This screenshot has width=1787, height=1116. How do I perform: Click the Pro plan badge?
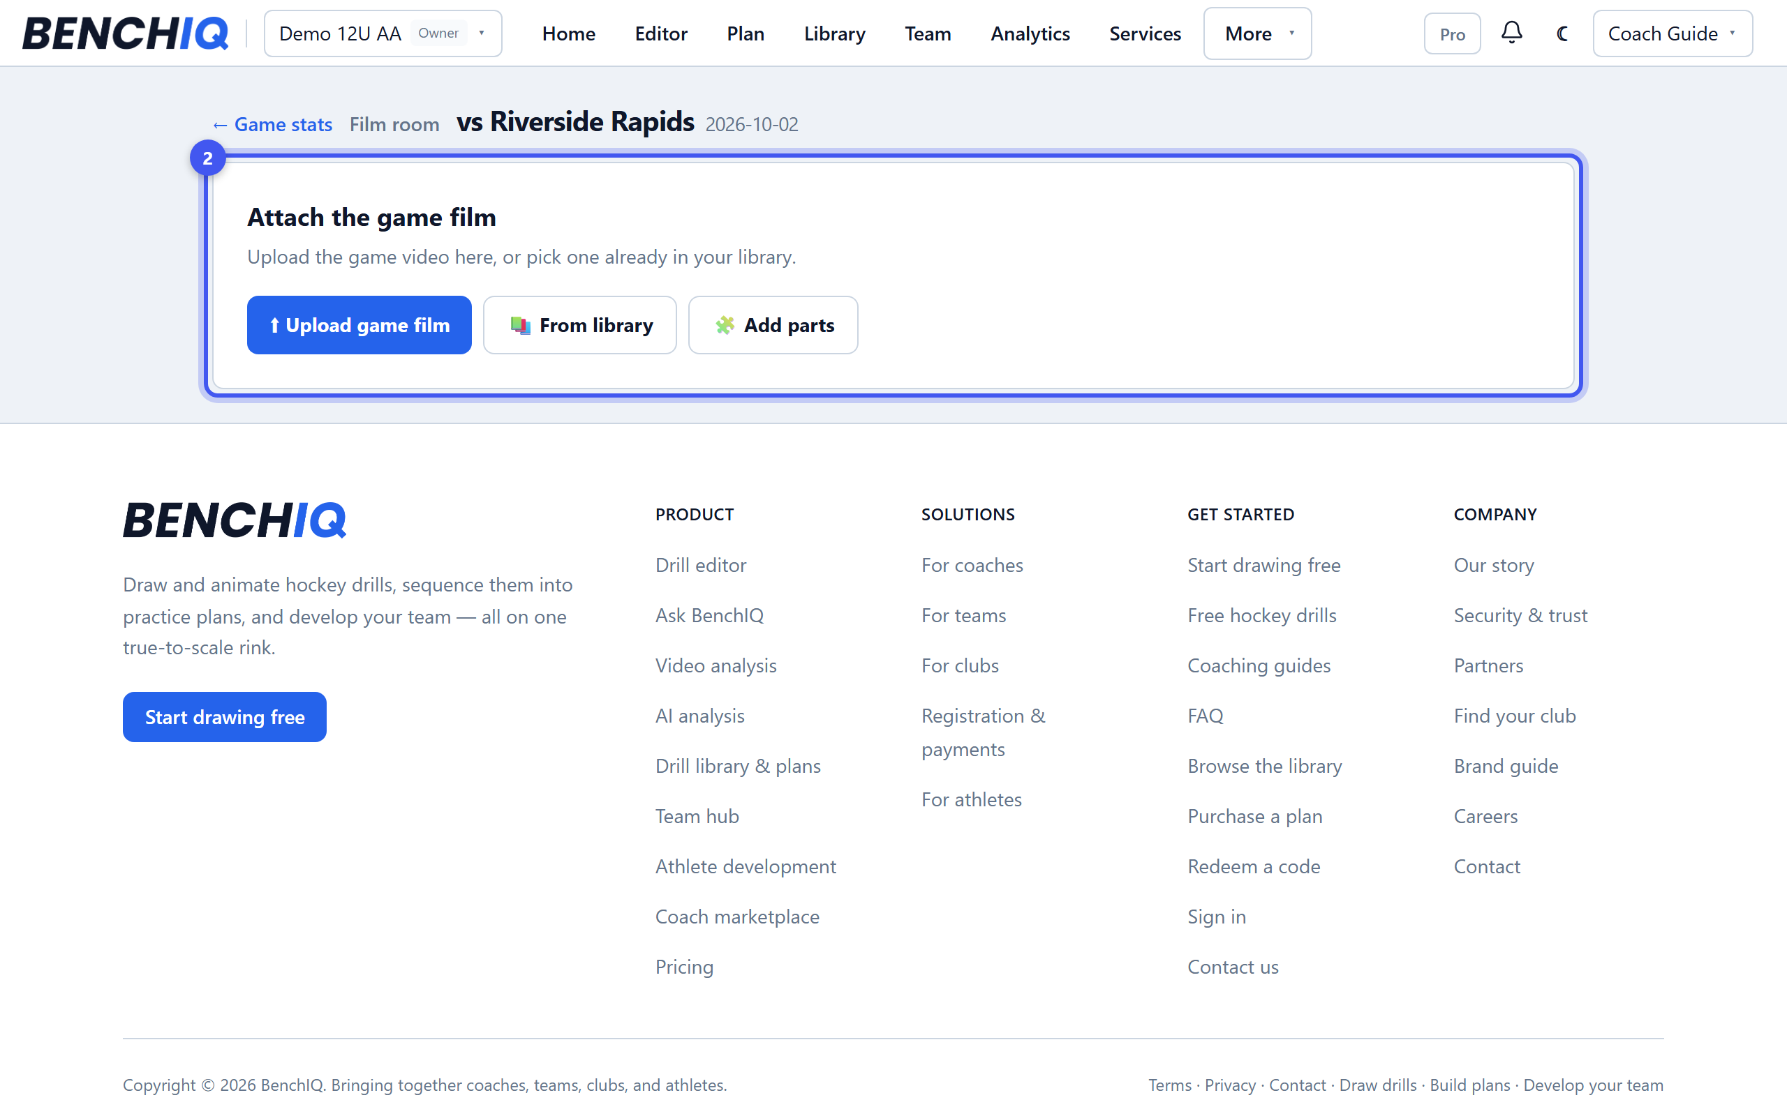1452,34
